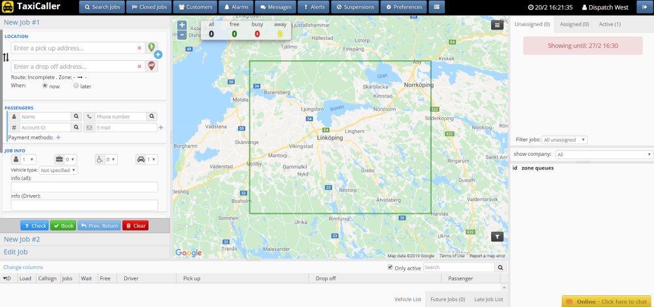This screenshot has height=307, width=654.
Task: Open the luggage count dropdown
Action: pos(70,159)
